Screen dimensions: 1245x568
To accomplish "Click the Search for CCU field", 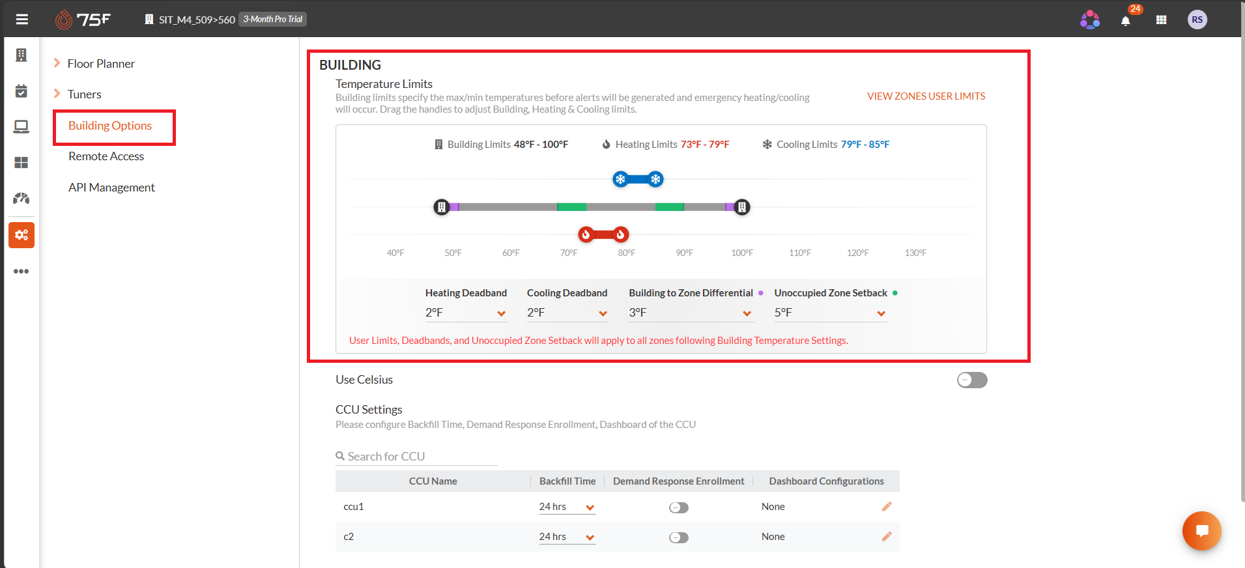I will tap(416, 457).
